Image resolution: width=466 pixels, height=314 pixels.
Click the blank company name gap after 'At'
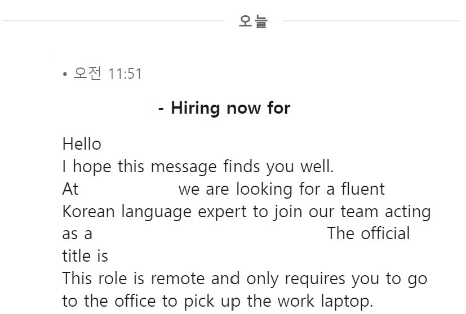click(128, 189)
